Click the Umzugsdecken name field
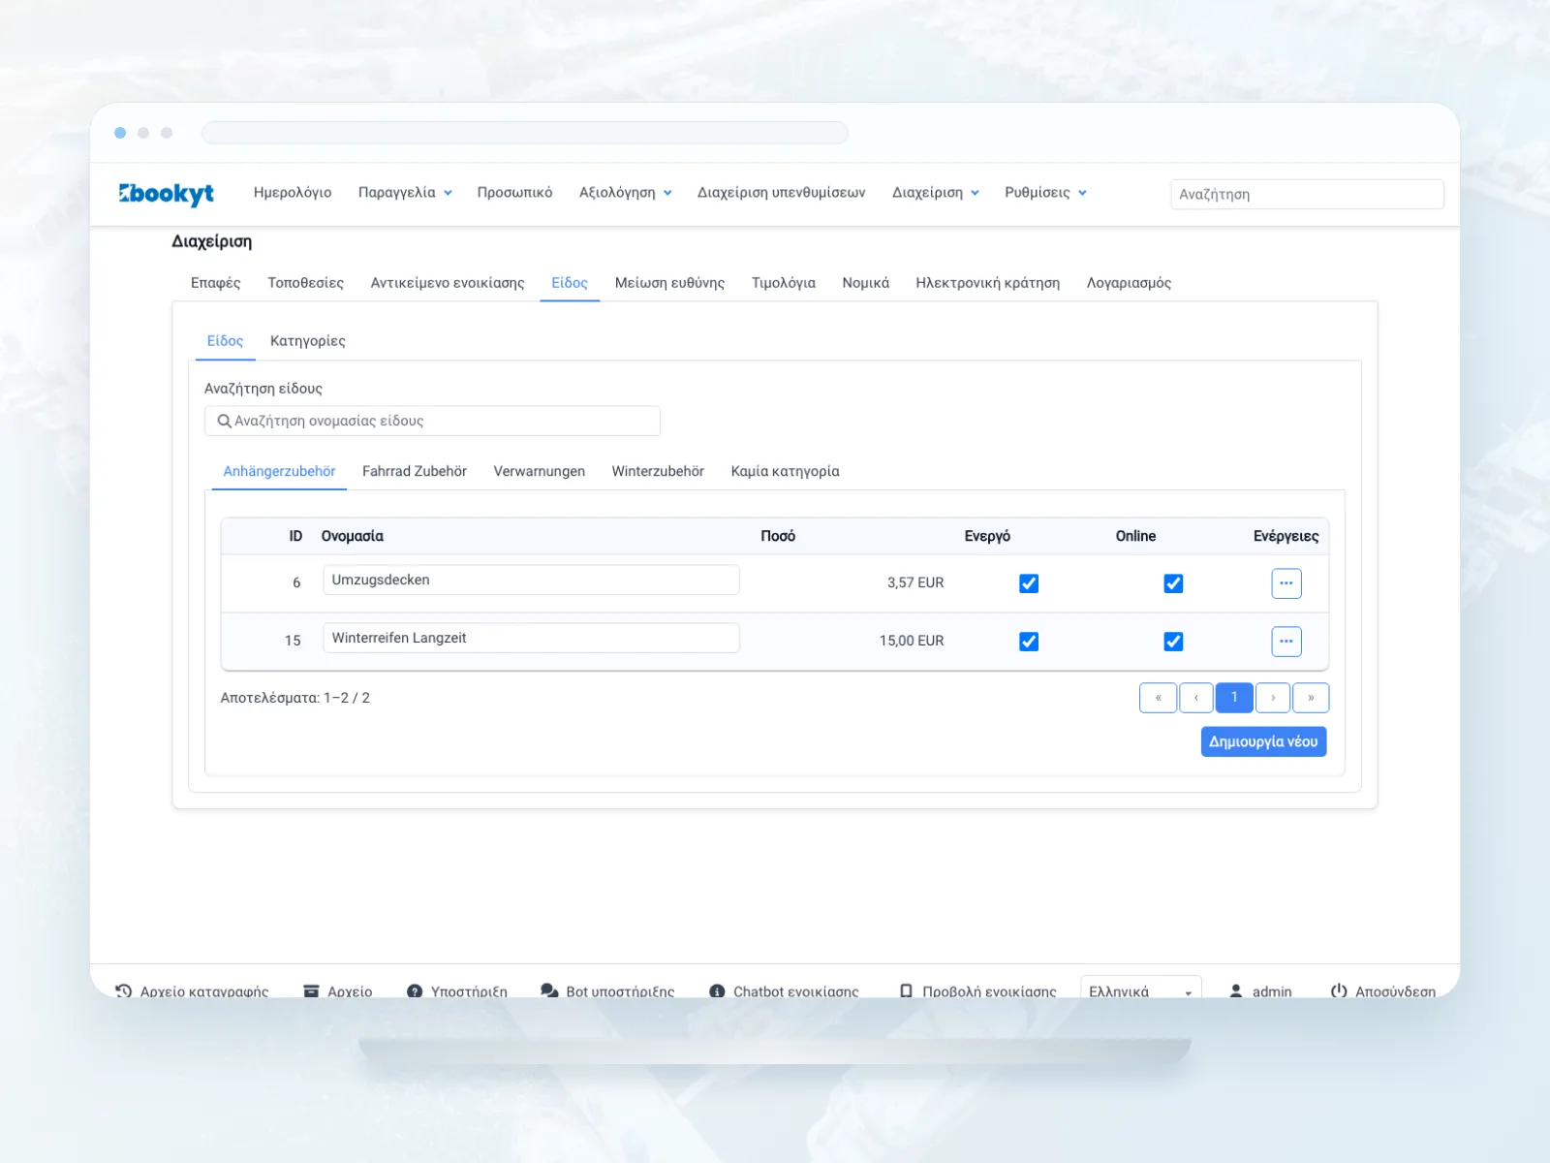 coord(531,580)
